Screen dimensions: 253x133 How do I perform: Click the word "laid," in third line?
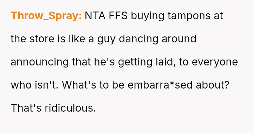166,62
